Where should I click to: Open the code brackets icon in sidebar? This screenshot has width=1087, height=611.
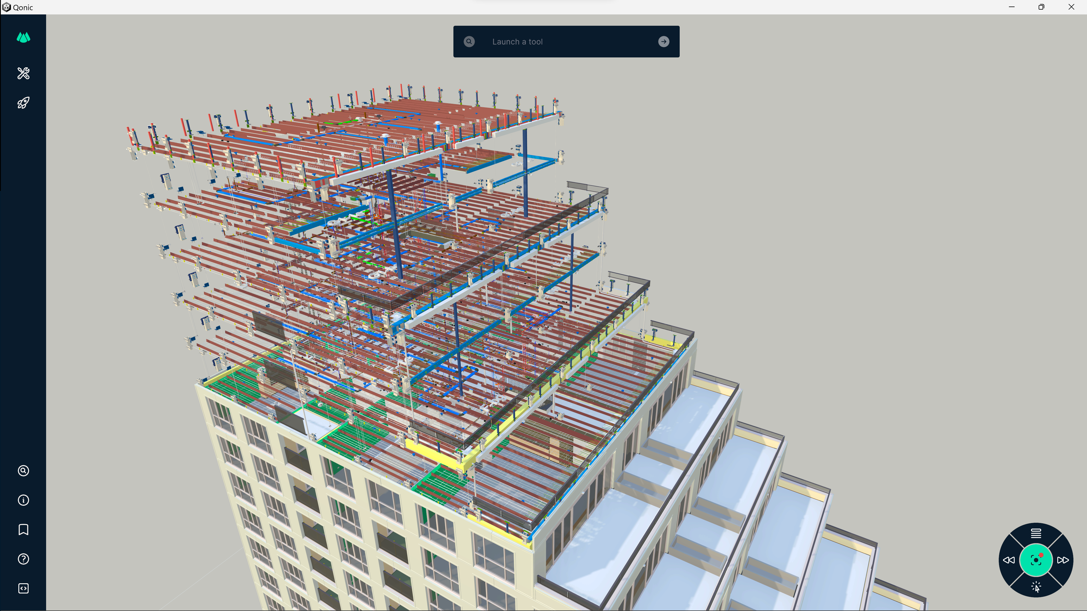pos(23,588)
